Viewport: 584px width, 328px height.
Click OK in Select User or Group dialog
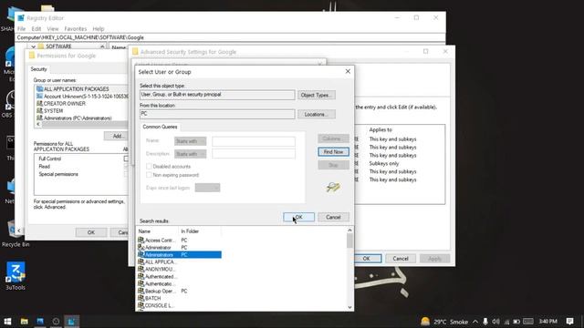coord(298,217)
